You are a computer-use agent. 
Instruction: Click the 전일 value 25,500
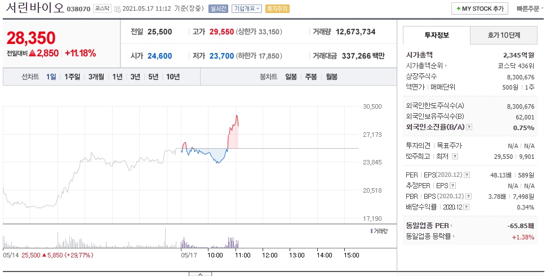160,32
